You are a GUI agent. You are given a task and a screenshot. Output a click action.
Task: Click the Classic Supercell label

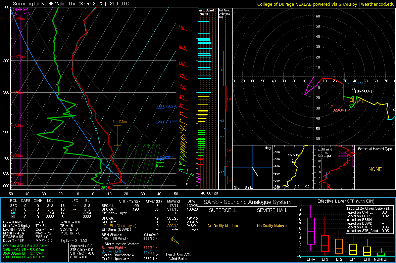(x=343, y=154)
